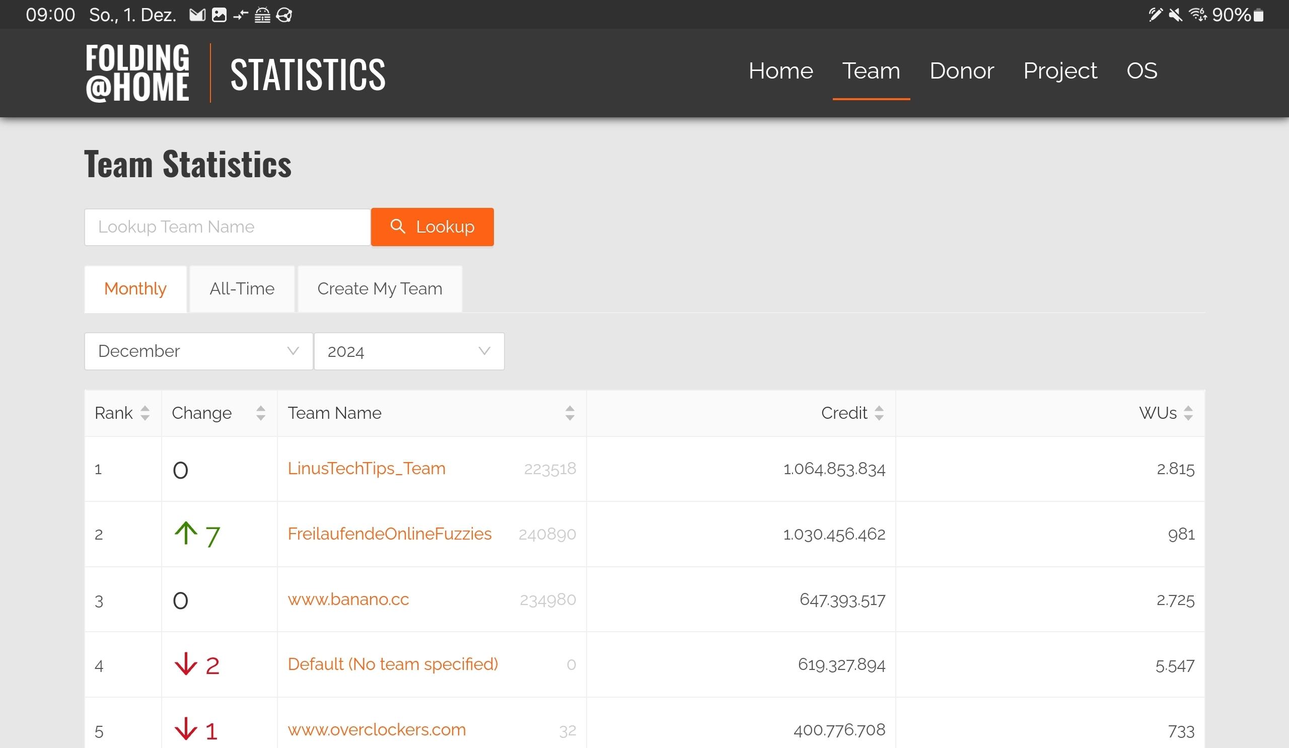Go to Donor in navigation menu
This screenshot has height=748, width=1289.
pos(961,70)
